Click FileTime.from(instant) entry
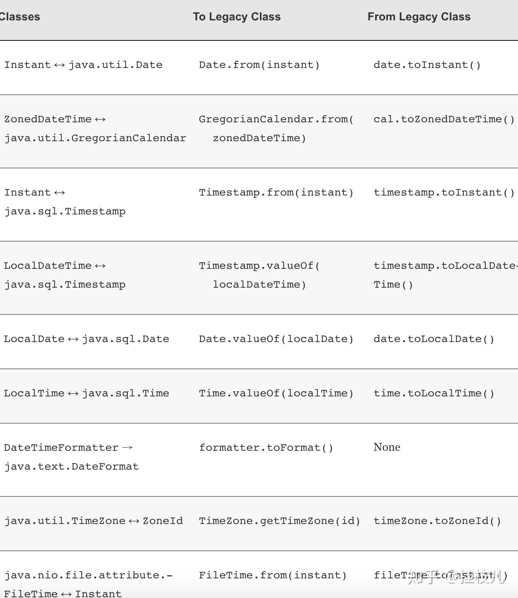Image resolution: width=518 pixels, height=598 pixels. [x=273, y=575]
